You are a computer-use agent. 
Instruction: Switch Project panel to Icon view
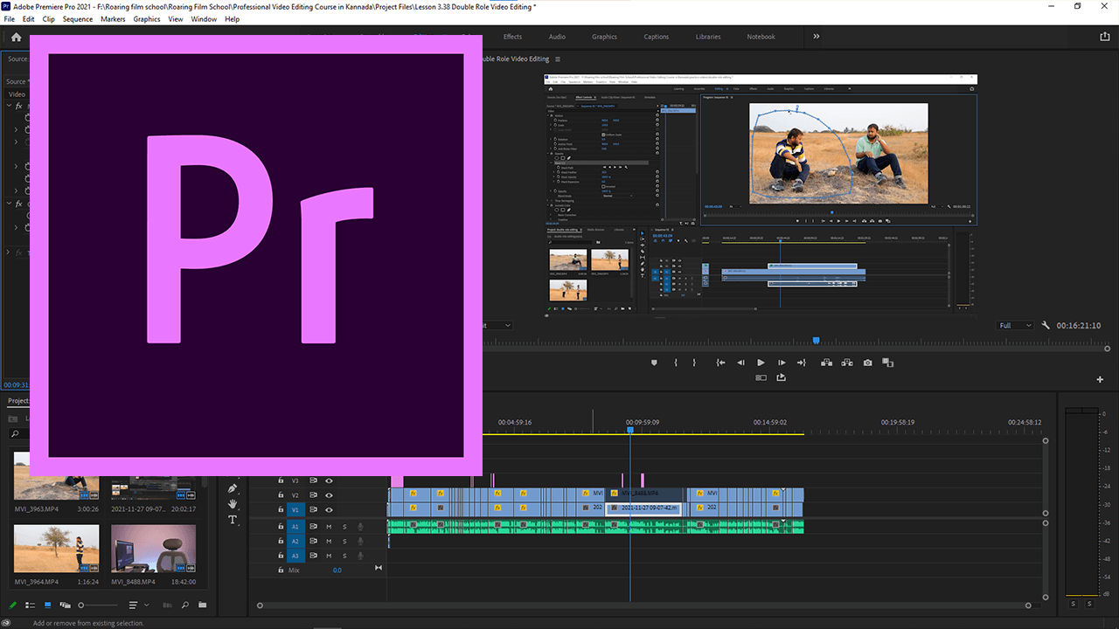click(x=47, y=605)
